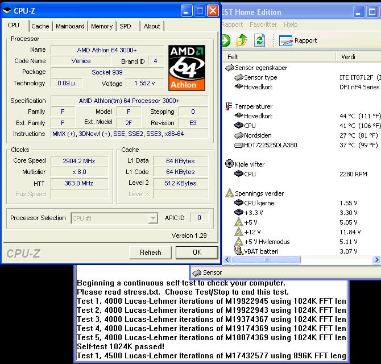The height and width of the screenshot is (364, 381).
Task: Close the CPU-Z window
Action: pyautogui.click(x=213, y=11)
